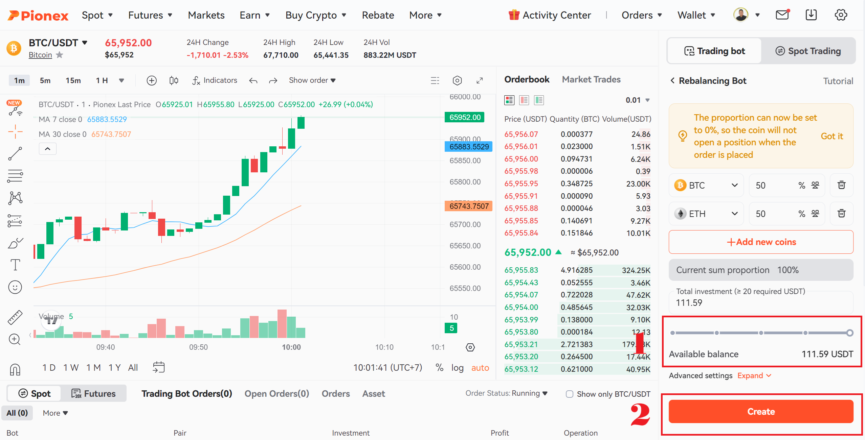Image resolution: width=865 pixels, height=440 pixels.
Task: Open chart list layout icon
Action: 435,80
